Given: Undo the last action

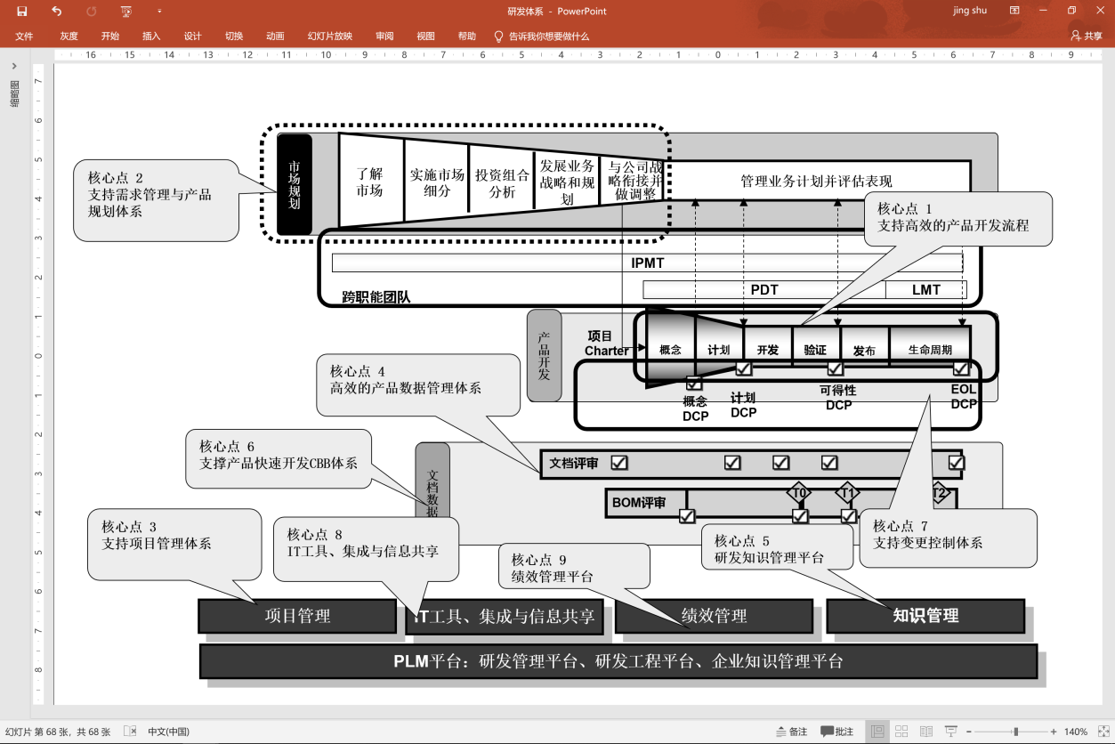Looking at the screenshot, I should [57, 11].
